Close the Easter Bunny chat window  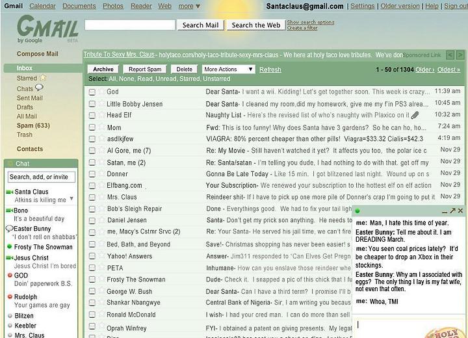tap(461, 211)
